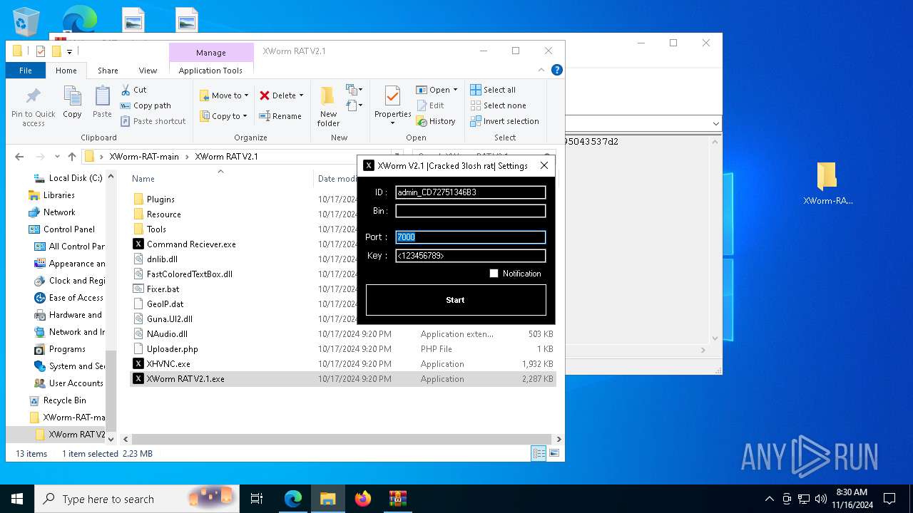Click the Manage contextual tab
This screenshot has height=513, width=913.
pos(211,53)
